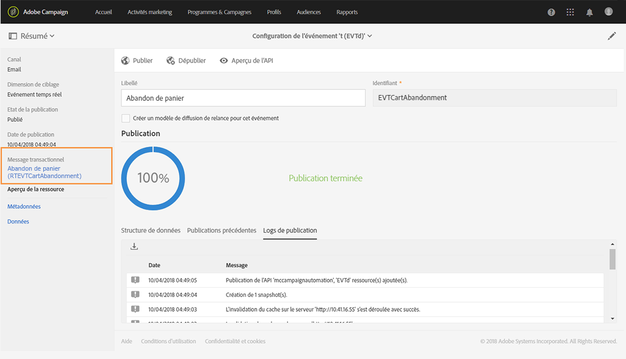The height and width of the screenshot is (359, 626).
Task: Click the 'Email' channel value
Action: (14, 69)
